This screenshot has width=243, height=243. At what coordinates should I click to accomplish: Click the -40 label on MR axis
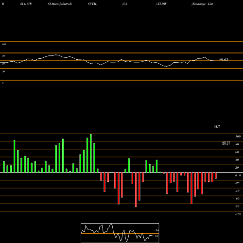tap(237, 191)
